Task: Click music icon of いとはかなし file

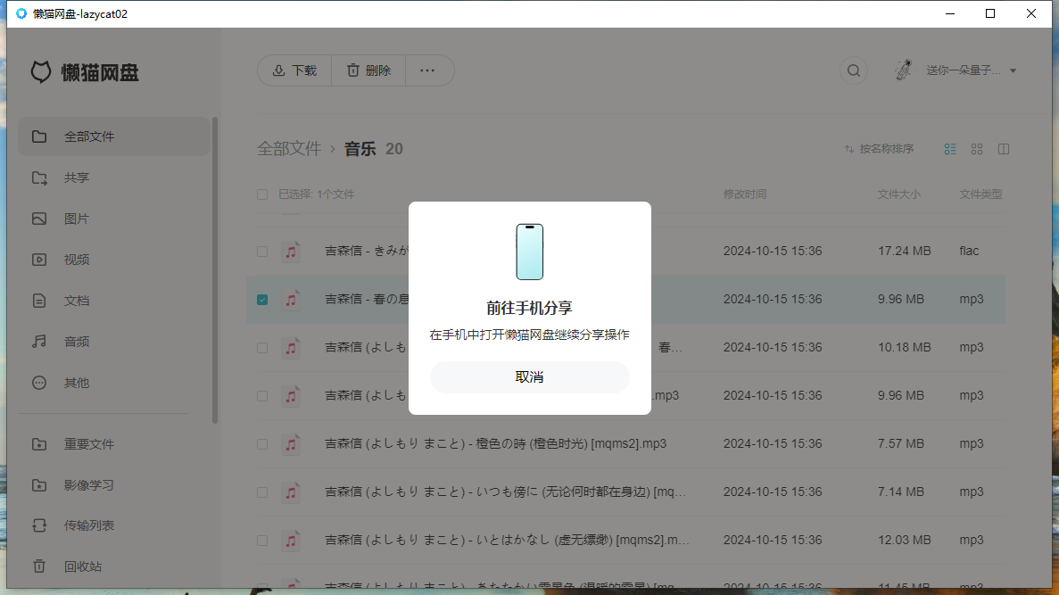Action: pyautogui.click(x=291, y=541)
